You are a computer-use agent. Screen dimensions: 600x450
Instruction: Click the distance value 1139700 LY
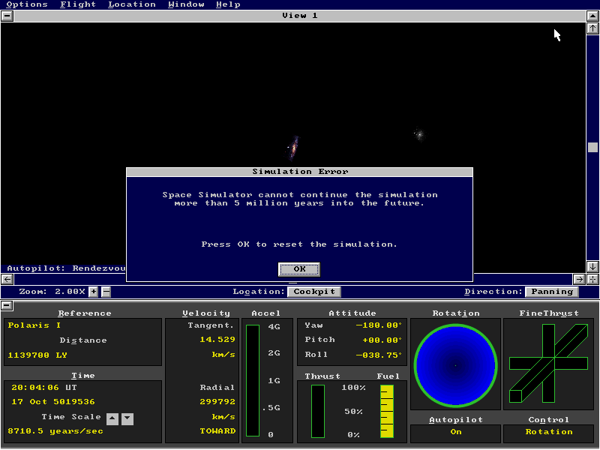click(x=37, y=355)
